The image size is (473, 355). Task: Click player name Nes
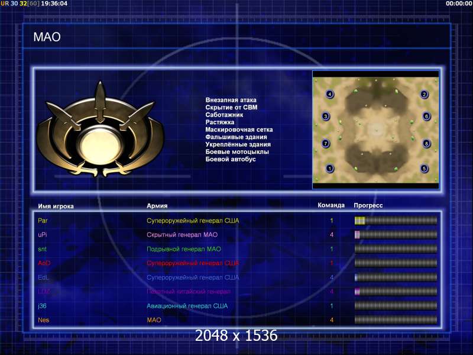[x=43, y=320]
